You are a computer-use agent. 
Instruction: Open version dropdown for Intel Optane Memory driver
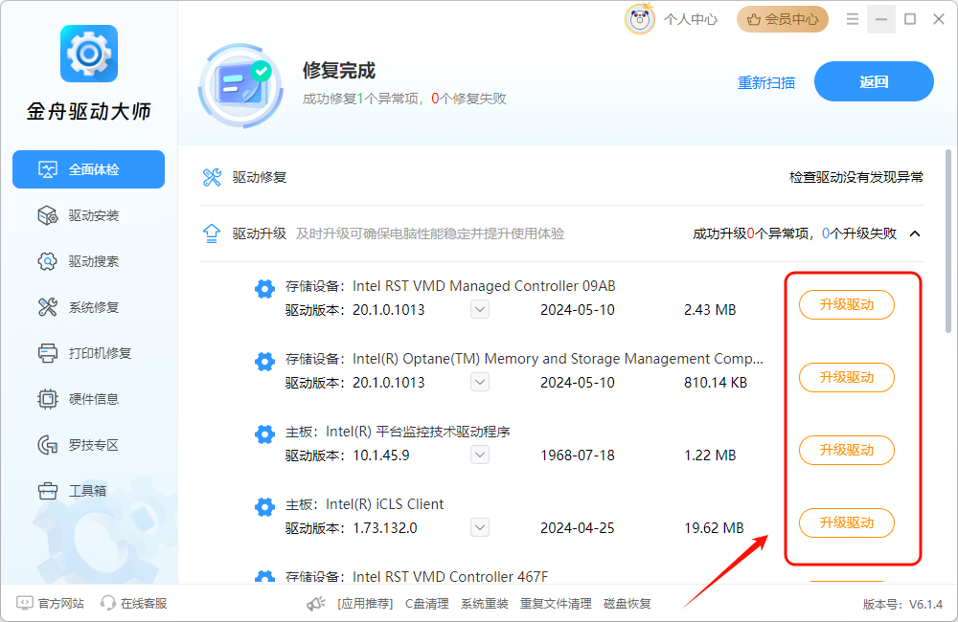(480, 382)
